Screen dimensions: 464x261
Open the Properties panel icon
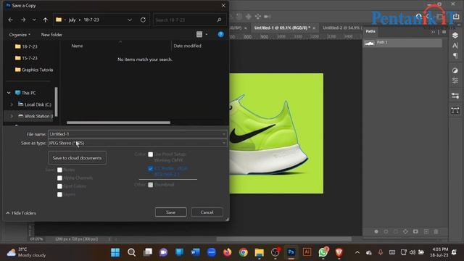click(455, 80)
